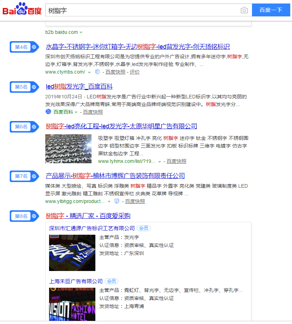Click the 第5名 rank badge
Viewport: 292px width, 324px height.
pyautogui.click(x=24, y=87)
